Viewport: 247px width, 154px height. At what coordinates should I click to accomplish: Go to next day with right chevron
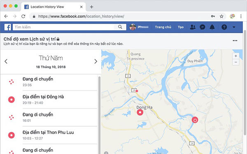point(96,61)
